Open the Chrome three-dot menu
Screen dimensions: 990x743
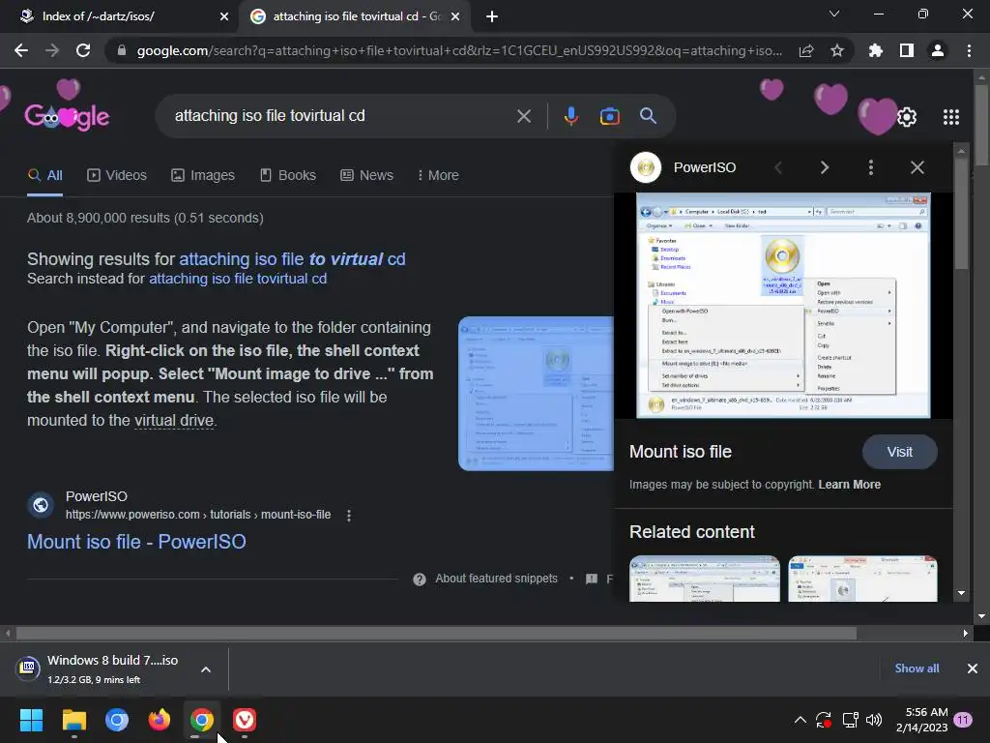[969, 50]
